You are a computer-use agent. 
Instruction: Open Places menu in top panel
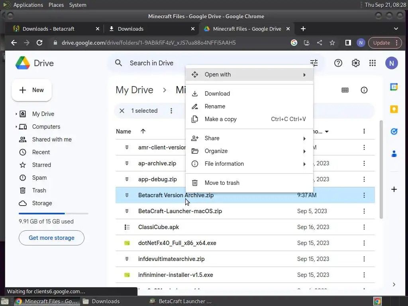pos(56,5)
